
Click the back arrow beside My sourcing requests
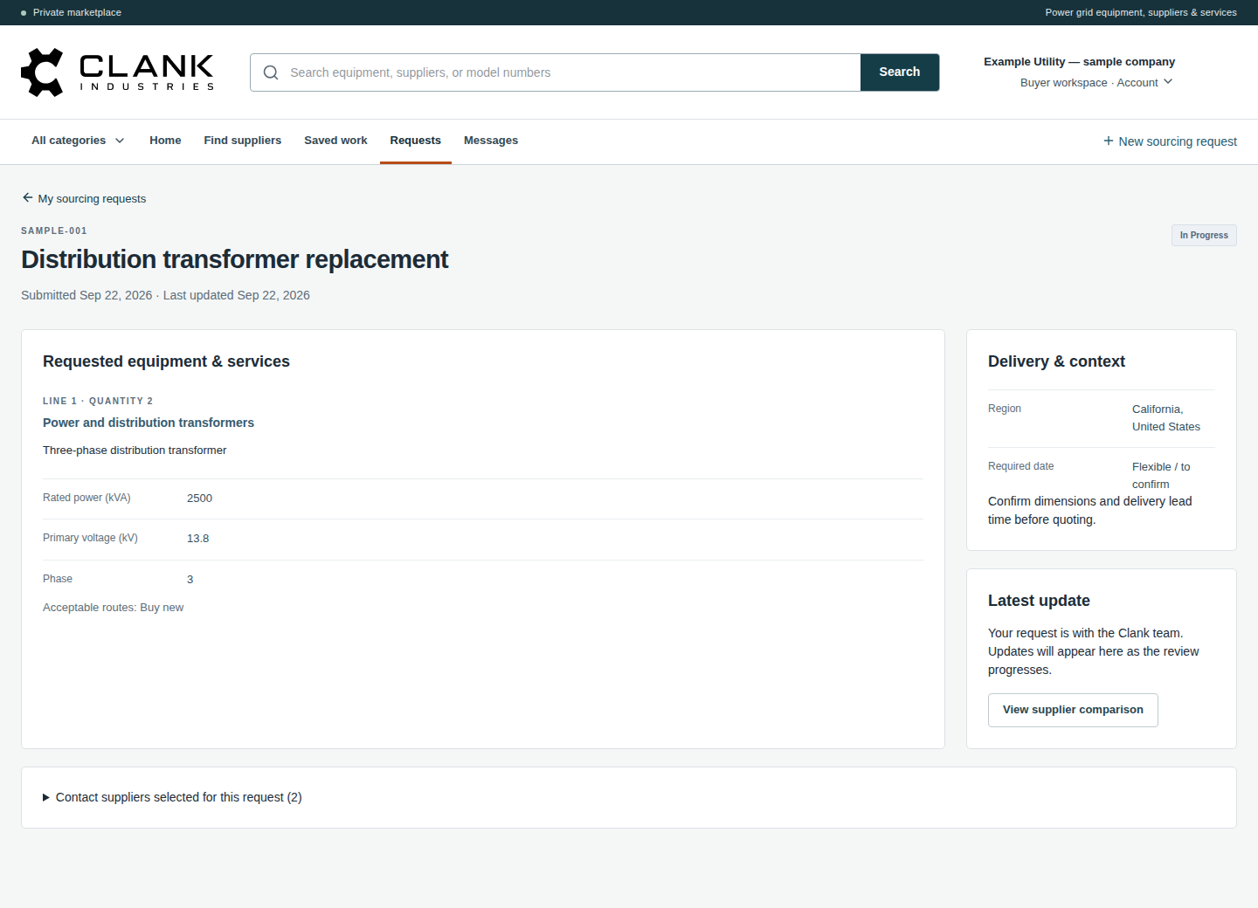point(27,198)
